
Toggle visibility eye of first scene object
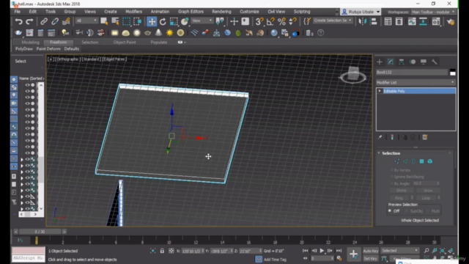(x=27, y=85)
